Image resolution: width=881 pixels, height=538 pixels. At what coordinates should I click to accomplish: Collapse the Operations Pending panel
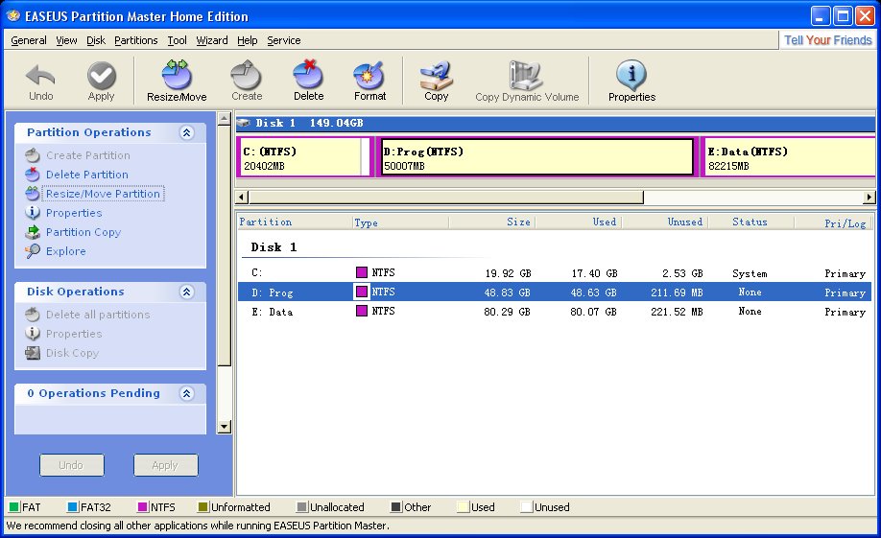[187, 394]
